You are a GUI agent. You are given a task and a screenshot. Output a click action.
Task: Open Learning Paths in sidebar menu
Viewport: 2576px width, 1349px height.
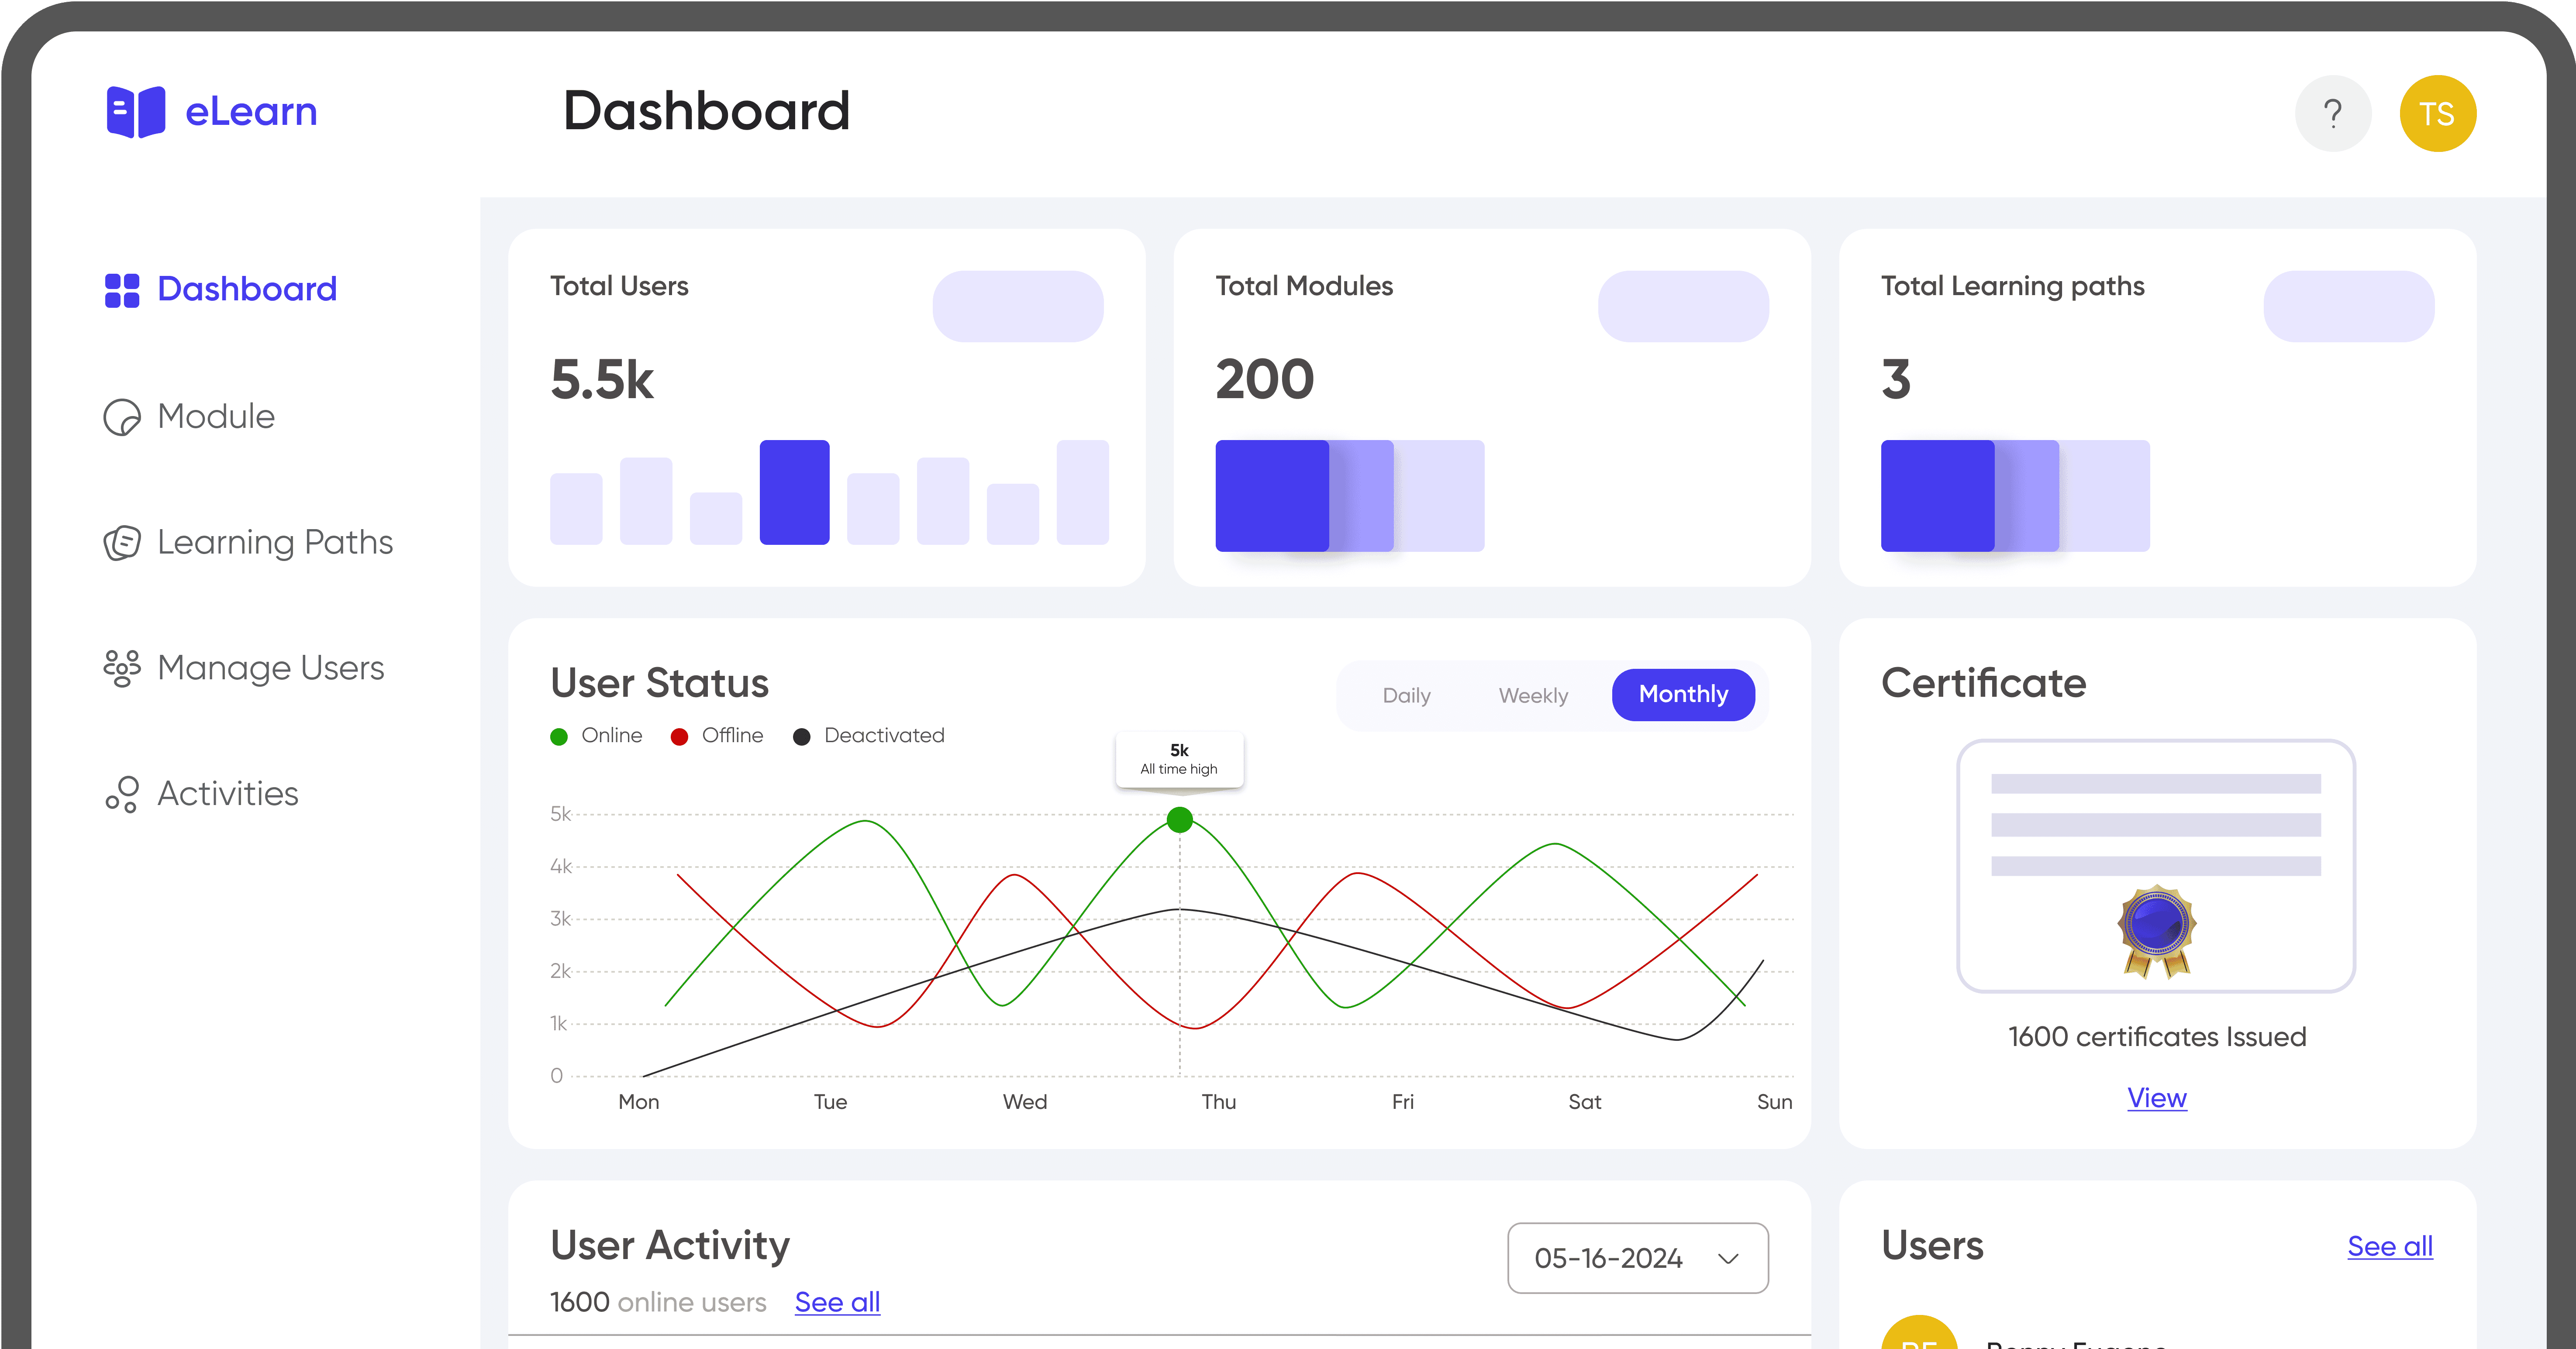click(x=248, y=543)
